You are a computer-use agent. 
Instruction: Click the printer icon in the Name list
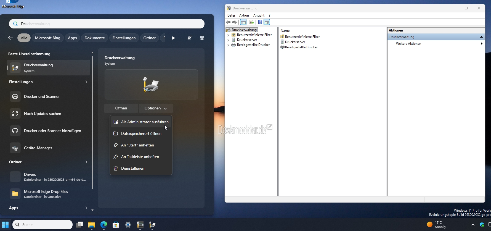tap(282, 47)
